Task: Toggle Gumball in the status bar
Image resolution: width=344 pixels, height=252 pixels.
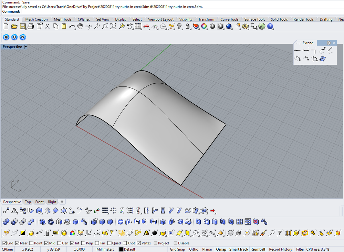Action: [x=258, y=249]
